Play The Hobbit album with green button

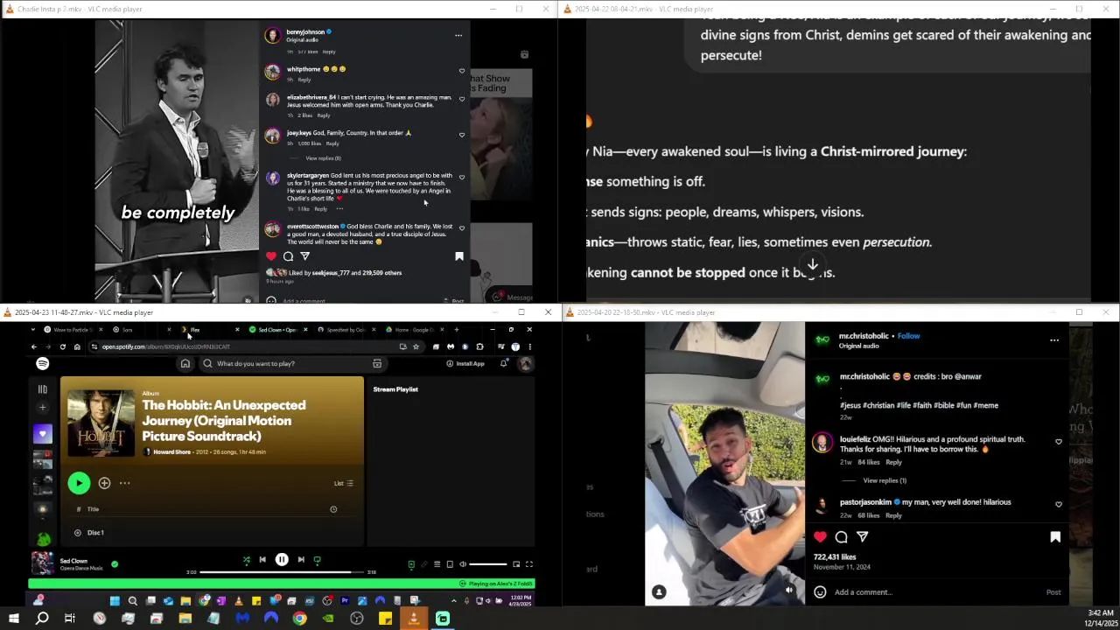[79, 482]
